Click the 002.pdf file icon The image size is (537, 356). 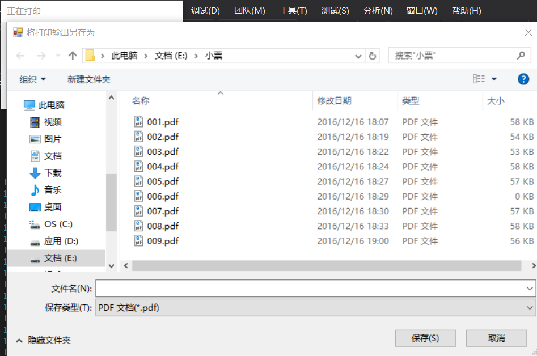tap(138, 137)
